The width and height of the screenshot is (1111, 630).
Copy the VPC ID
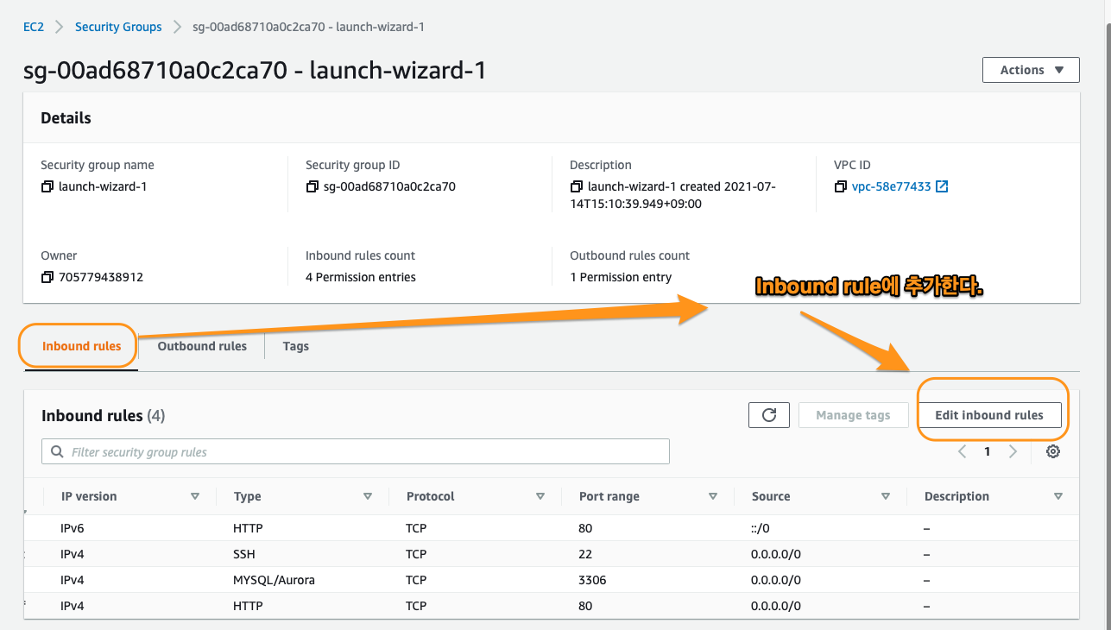coord(841,186)
